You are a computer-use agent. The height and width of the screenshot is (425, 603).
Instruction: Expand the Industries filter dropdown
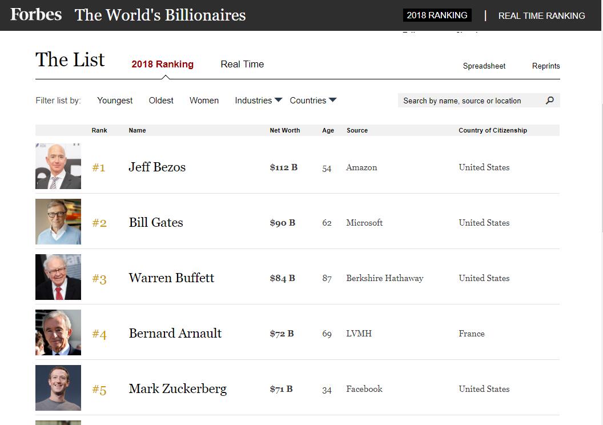(x=258, y=101)
